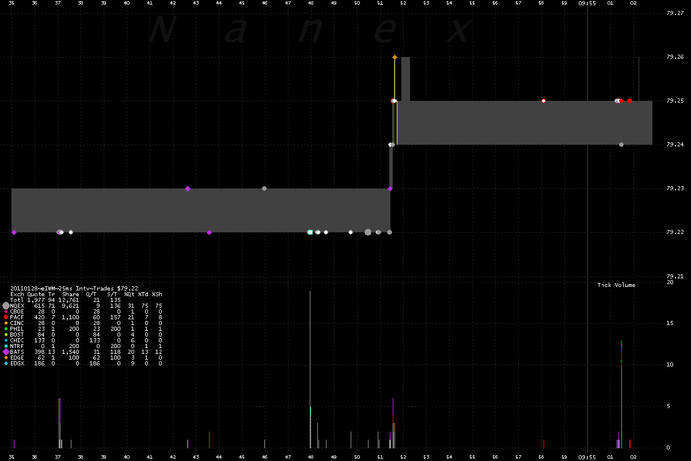Click the light-blue EDGX legend diamond

click(6, 364)
